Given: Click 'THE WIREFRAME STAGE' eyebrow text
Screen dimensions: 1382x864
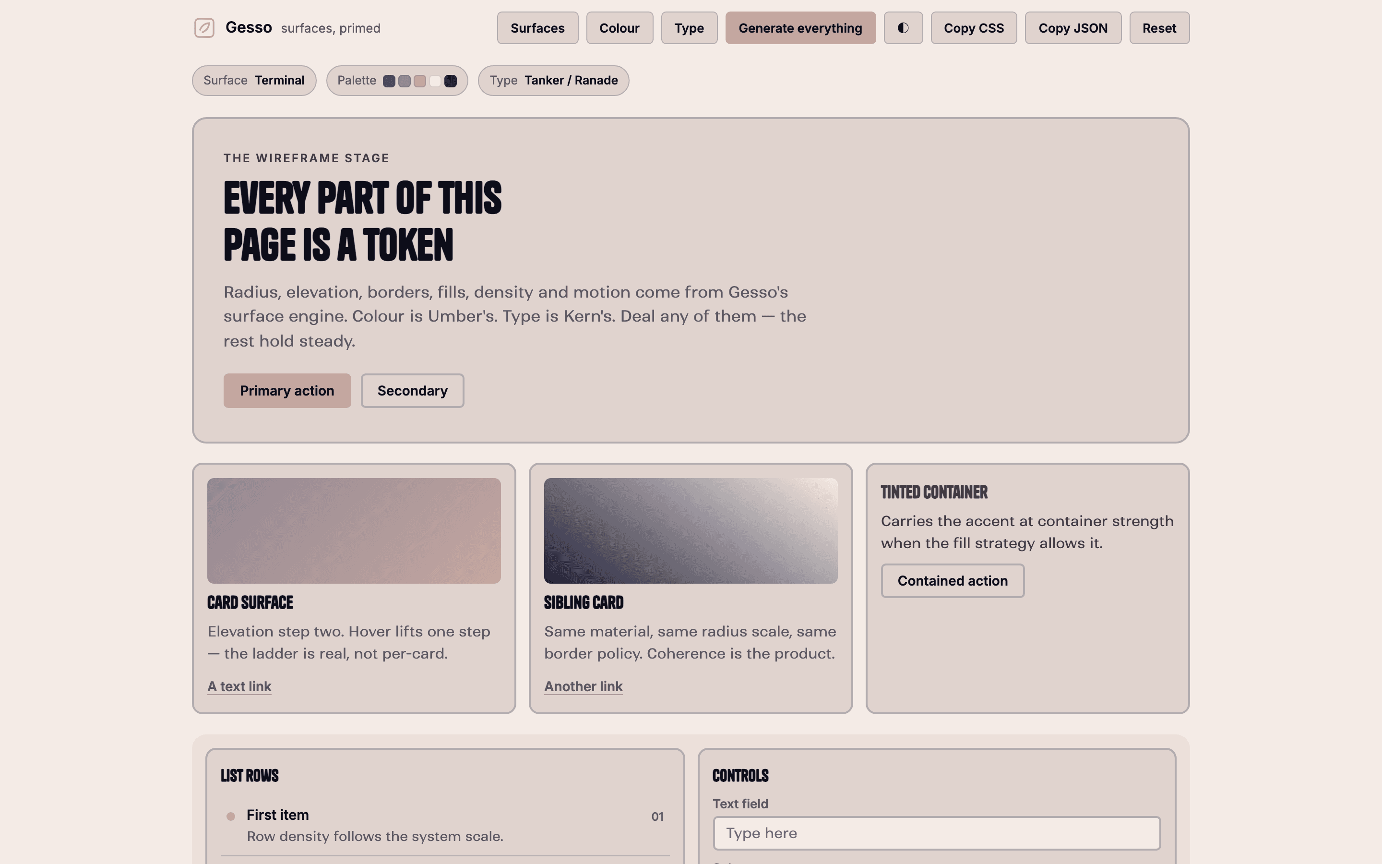Looking at the screenshot, I should point(306,158).
